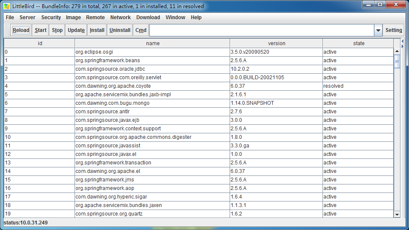The height and width of the screenshot is (230, 409).
Task: Select com.dawning.org.hyperic.sigar bundle
Action: click(199, 197)
